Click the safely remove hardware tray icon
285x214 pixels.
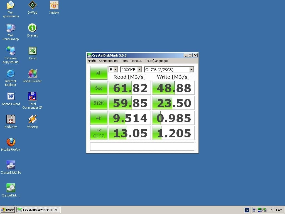(x=265, y=210)
